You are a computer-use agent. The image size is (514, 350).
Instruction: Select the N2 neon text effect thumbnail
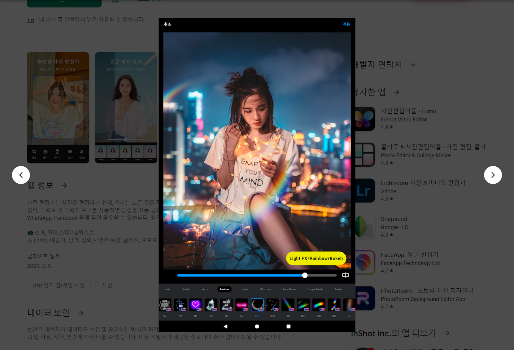click(165, 305)
